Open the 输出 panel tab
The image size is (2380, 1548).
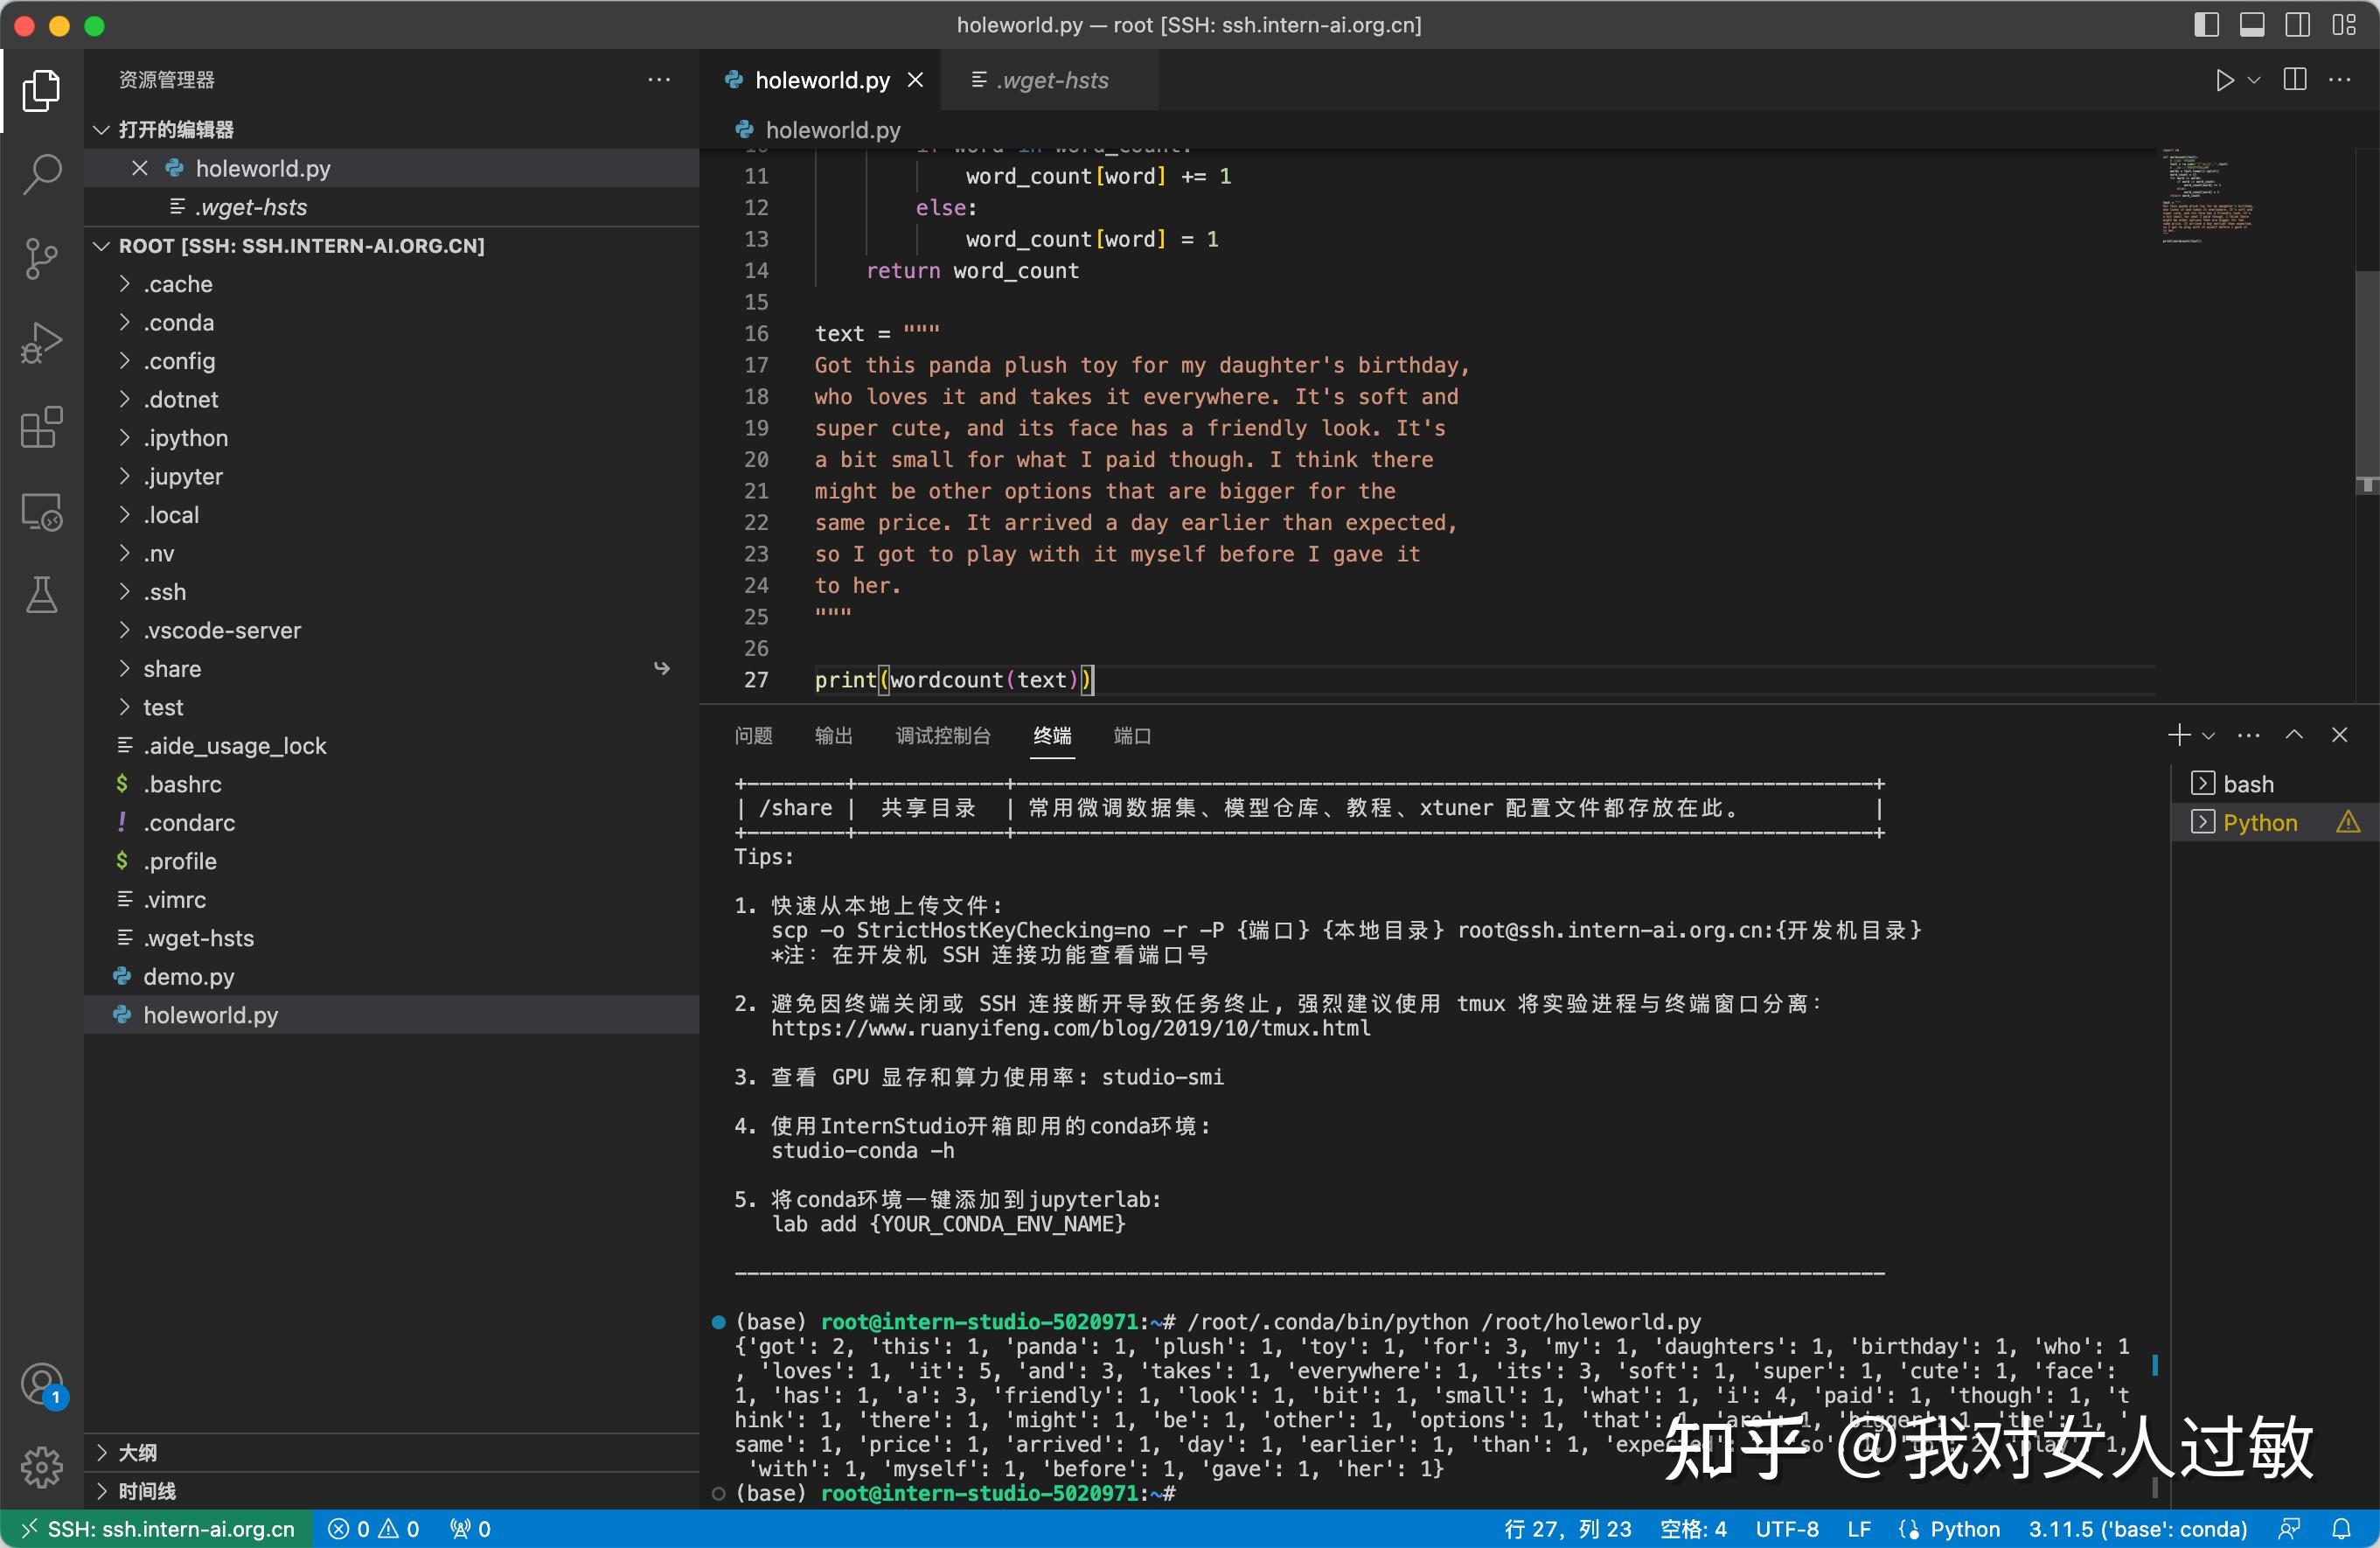(x=834, y=736)
